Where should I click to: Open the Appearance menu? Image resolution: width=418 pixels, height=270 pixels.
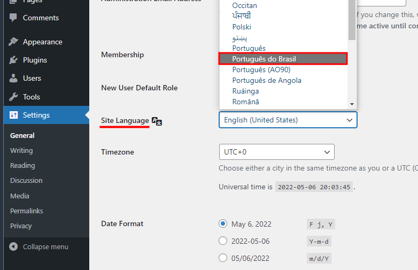(47, 42)
